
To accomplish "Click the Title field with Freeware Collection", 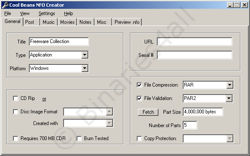I will 59,42.
